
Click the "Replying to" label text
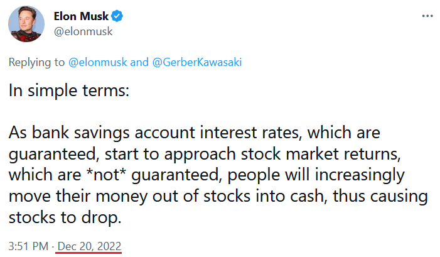point(36,62)
